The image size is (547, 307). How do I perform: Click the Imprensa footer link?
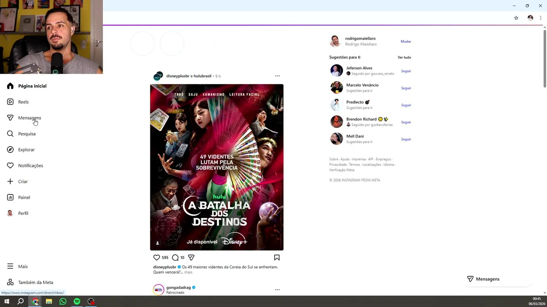click(359, 159)
